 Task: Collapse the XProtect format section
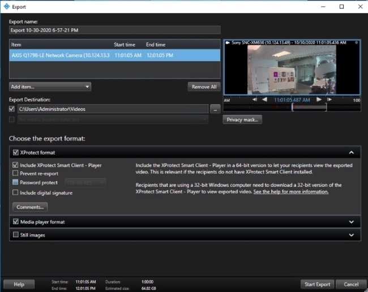point(351,152)
